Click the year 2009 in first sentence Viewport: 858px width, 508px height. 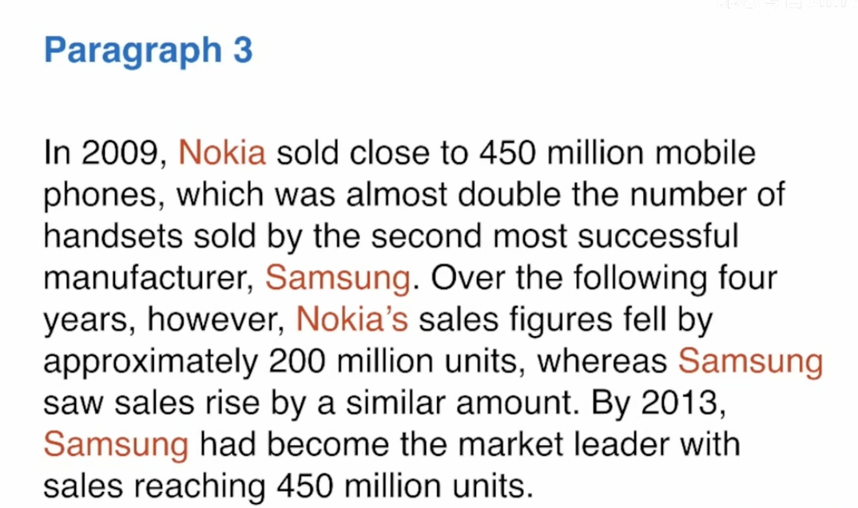(121, 153)
